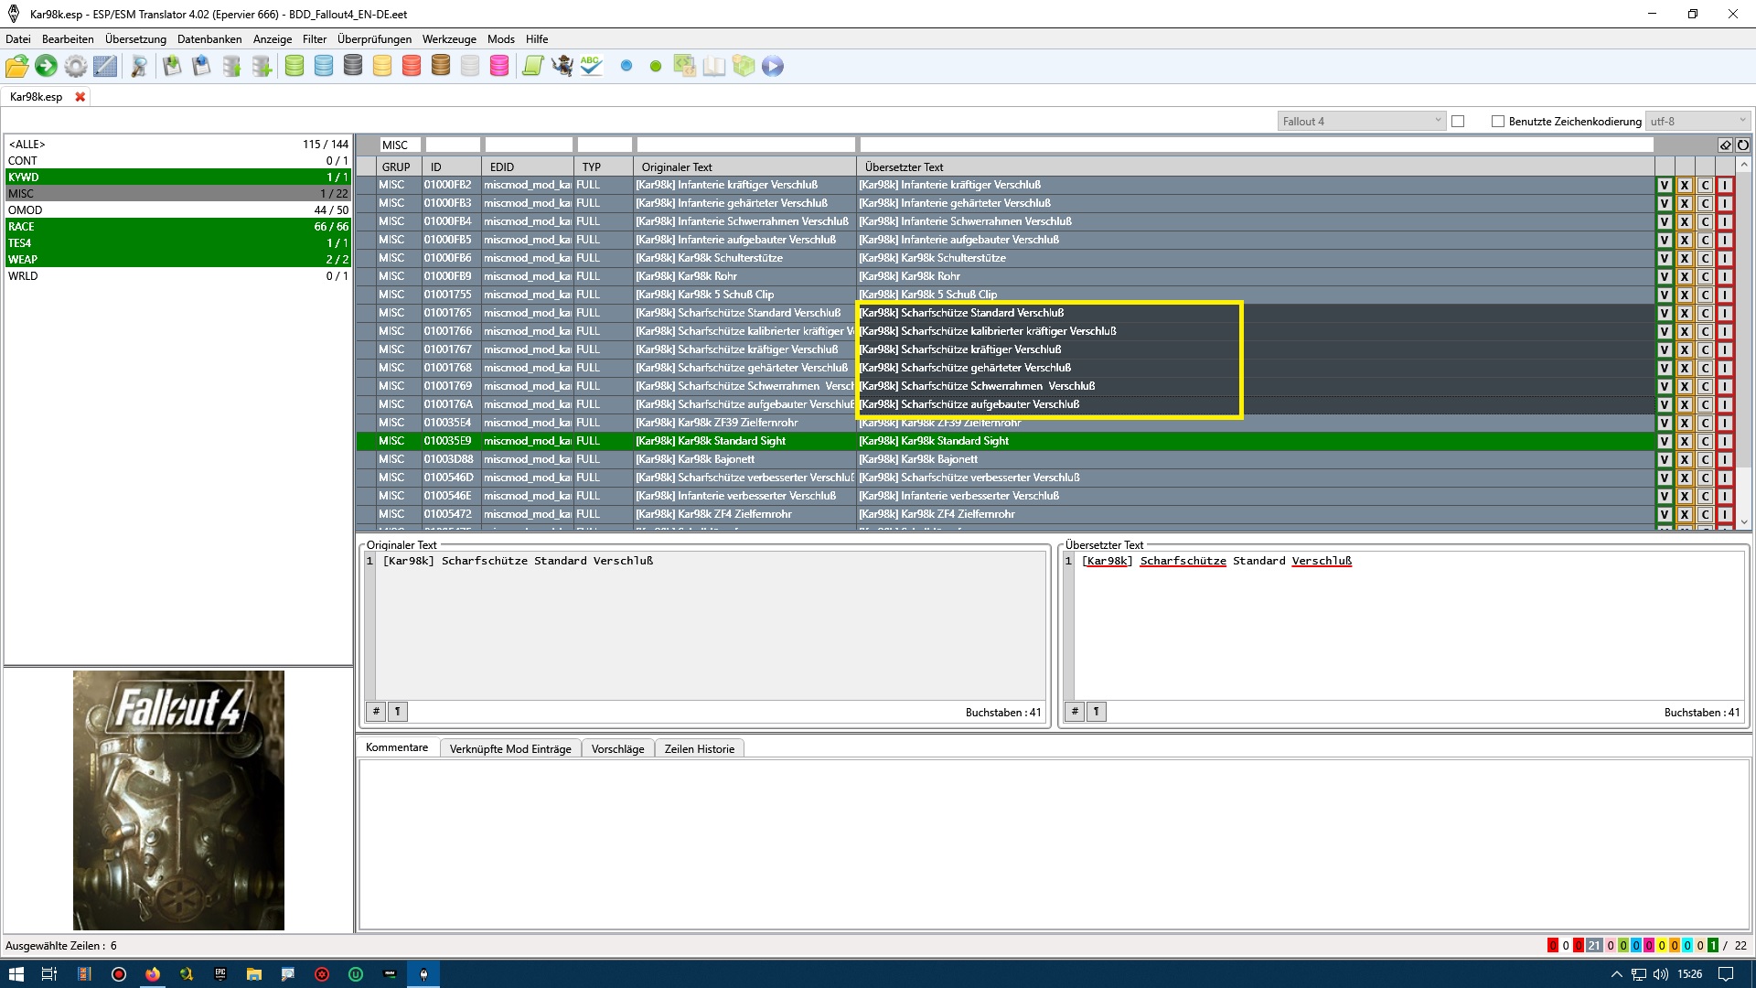
Task: Click the magnifier search toolbar icon
Action: 139,66
